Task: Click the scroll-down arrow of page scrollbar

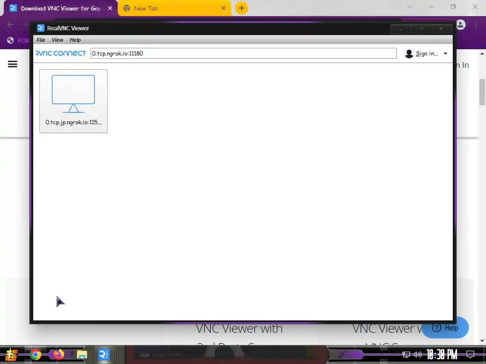Action: click(482, 341)
